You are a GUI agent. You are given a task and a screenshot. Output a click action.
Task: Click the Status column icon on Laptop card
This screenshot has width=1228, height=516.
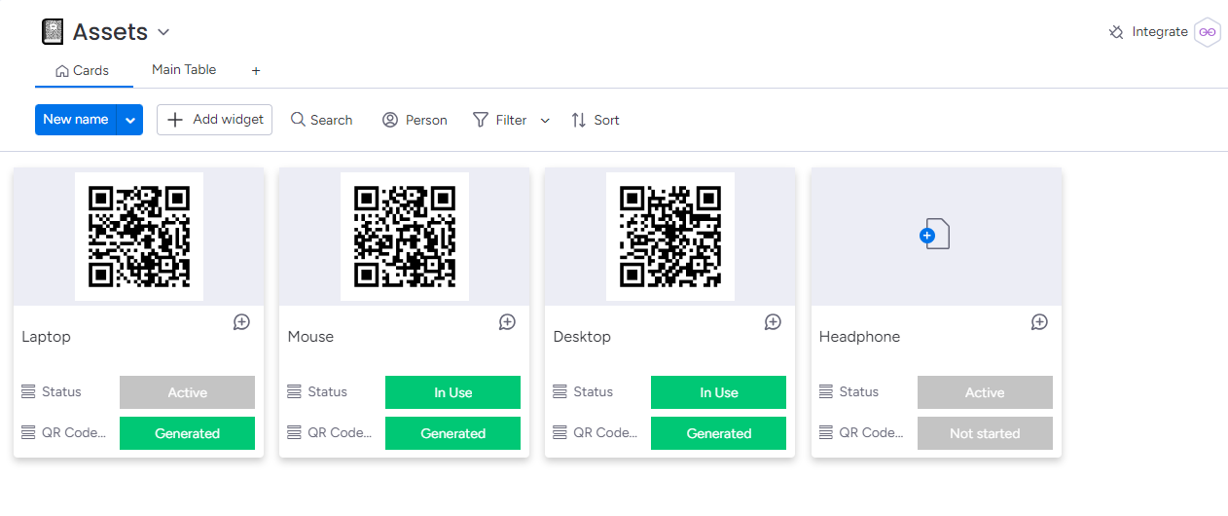[x=28, y=391]
